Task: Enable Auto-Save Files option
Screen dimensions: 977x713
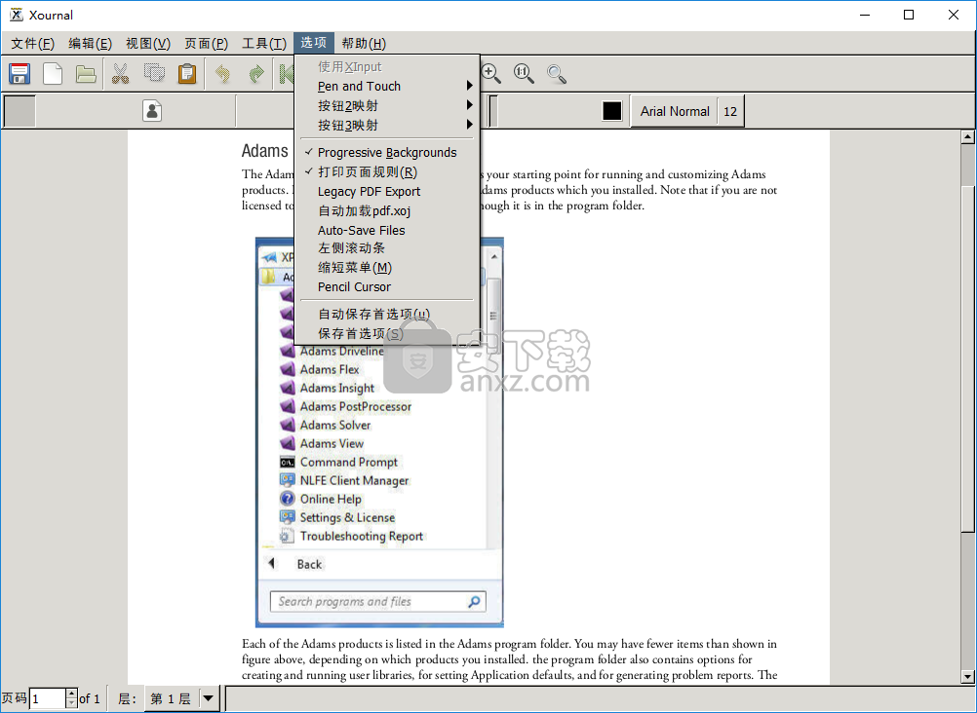Action: pyautogui.click(x=387, y=230)
